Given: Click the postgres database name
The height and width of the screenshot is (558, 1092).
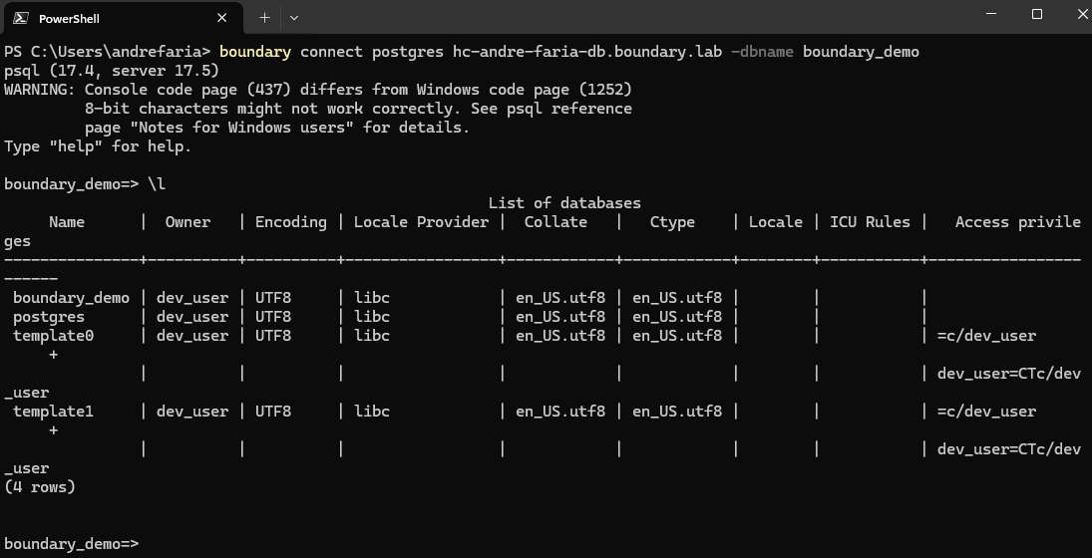Looking at the screenshot, I should point(49,317).
